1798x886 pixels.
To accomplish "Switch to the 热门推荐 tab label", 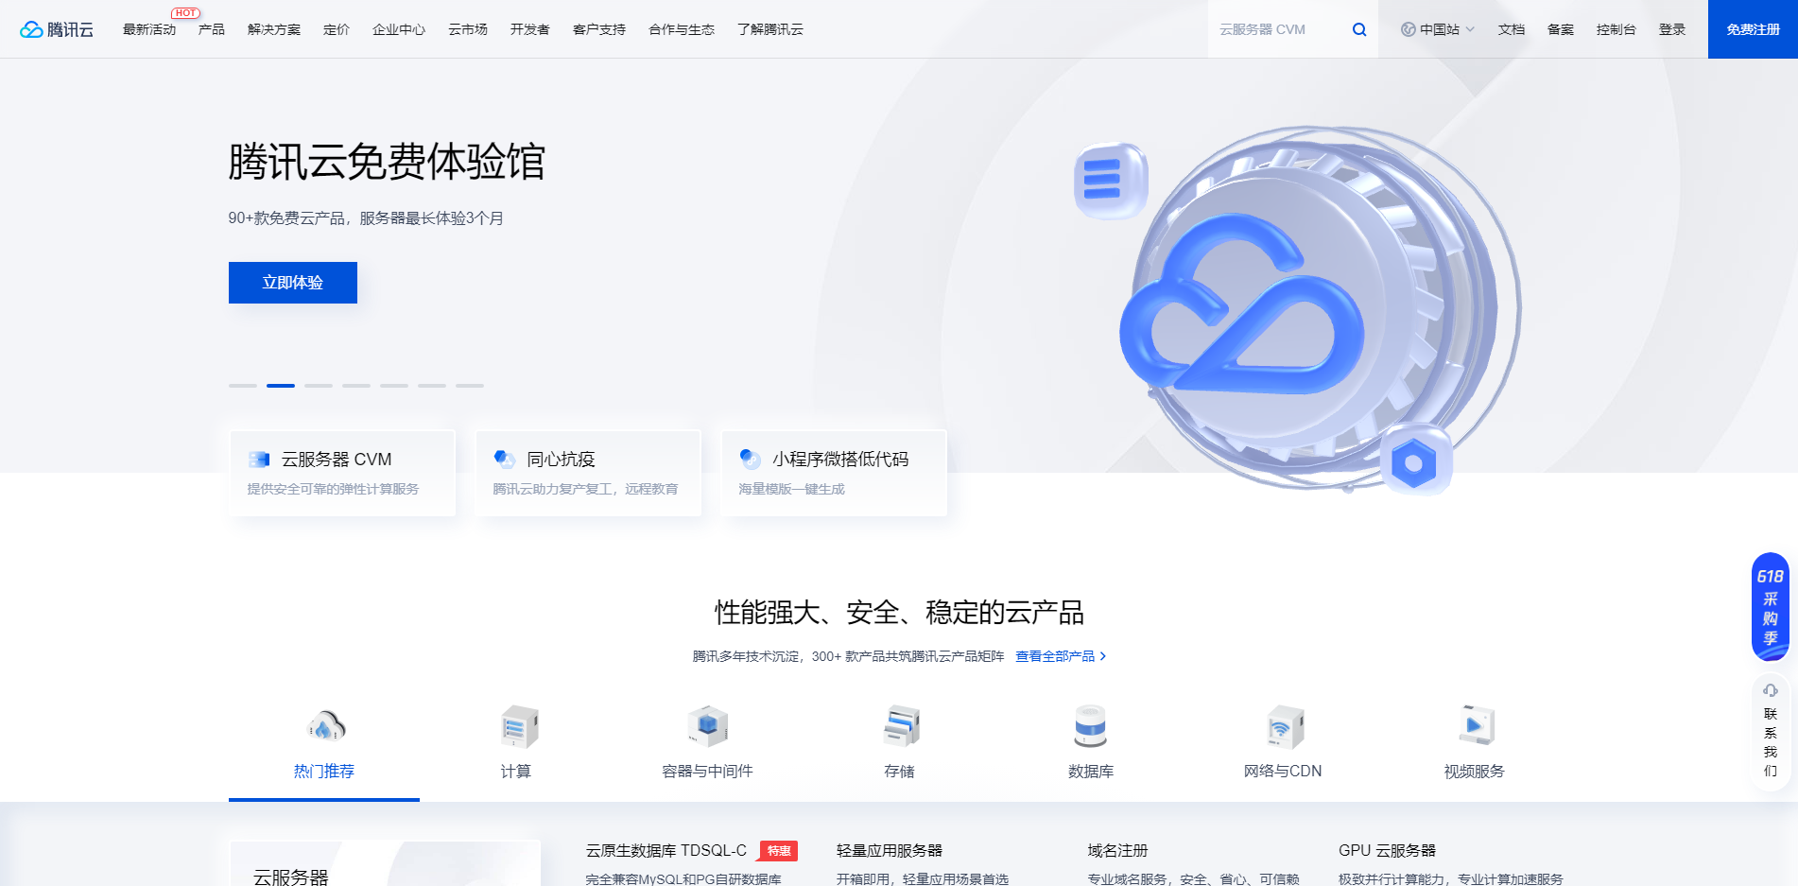I will coord(324,772).
